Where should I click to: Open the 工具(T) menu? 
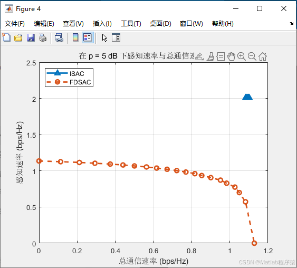(131, 24)
